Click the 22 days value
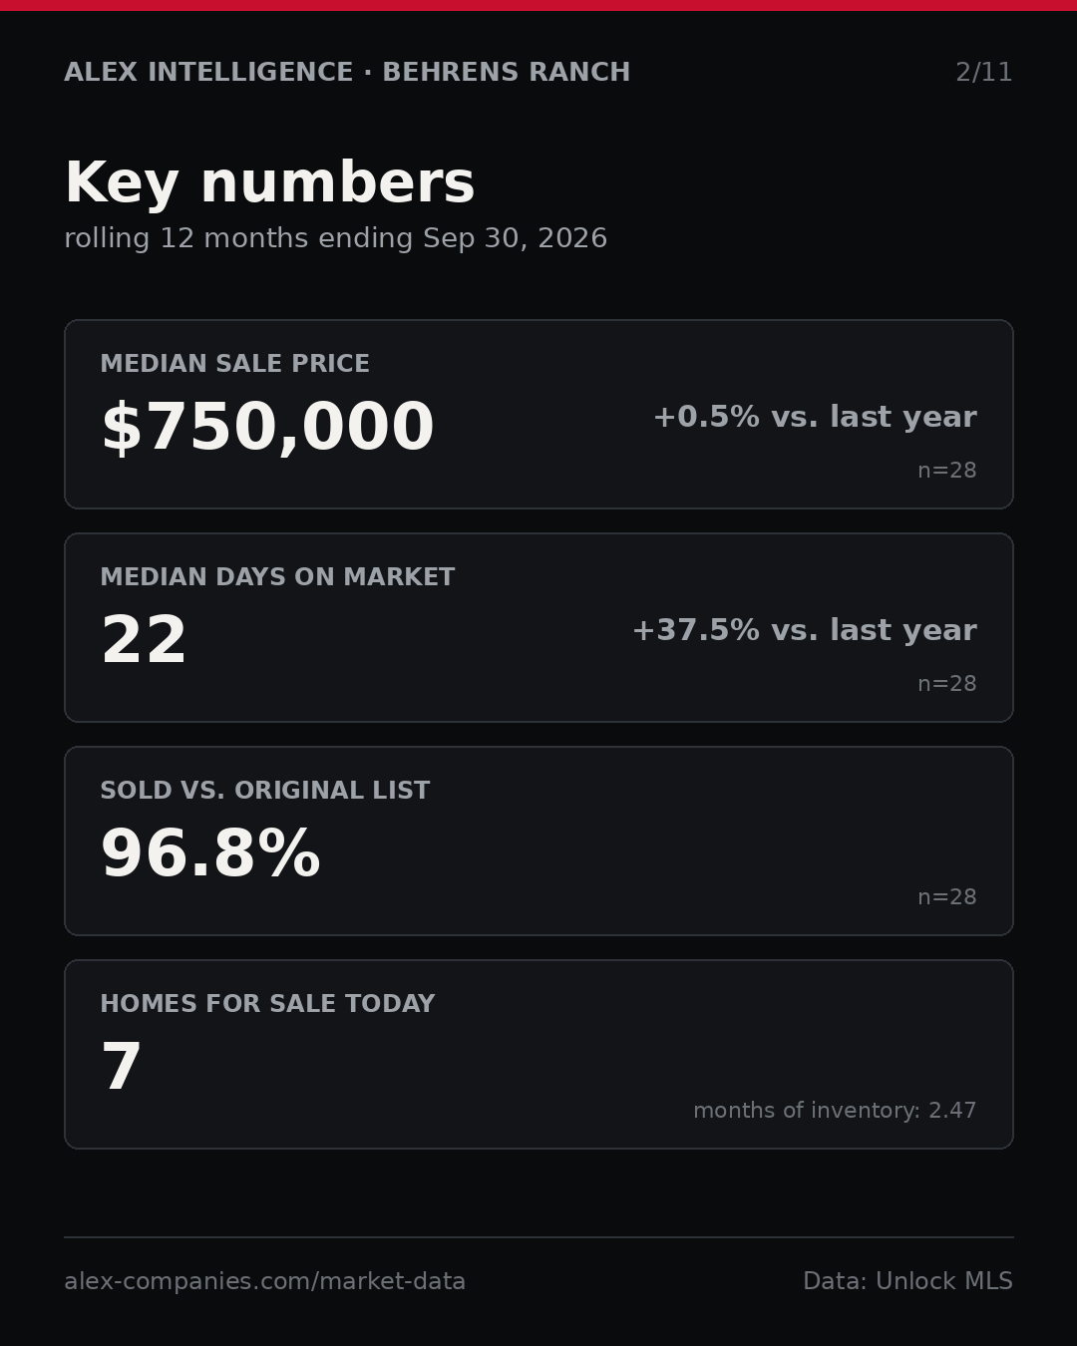 pos(144,641)
